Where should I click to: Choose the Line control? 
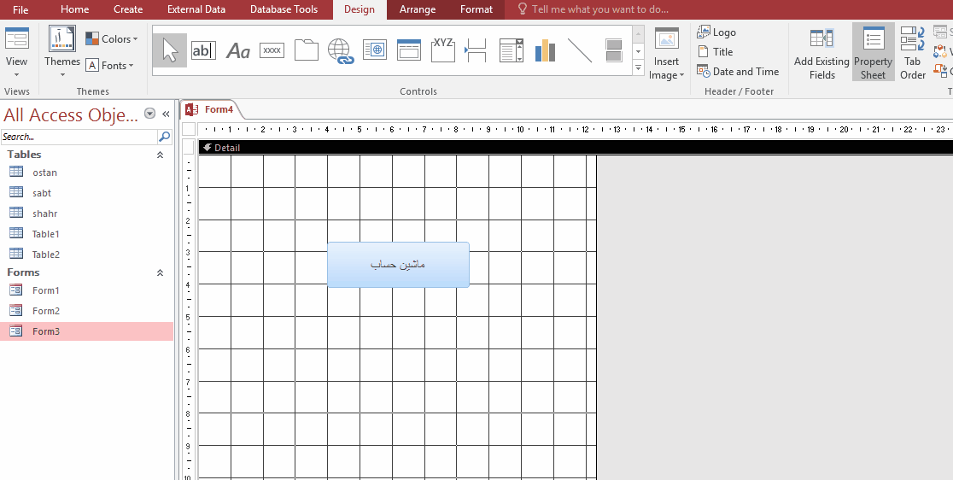pos(580,50)
